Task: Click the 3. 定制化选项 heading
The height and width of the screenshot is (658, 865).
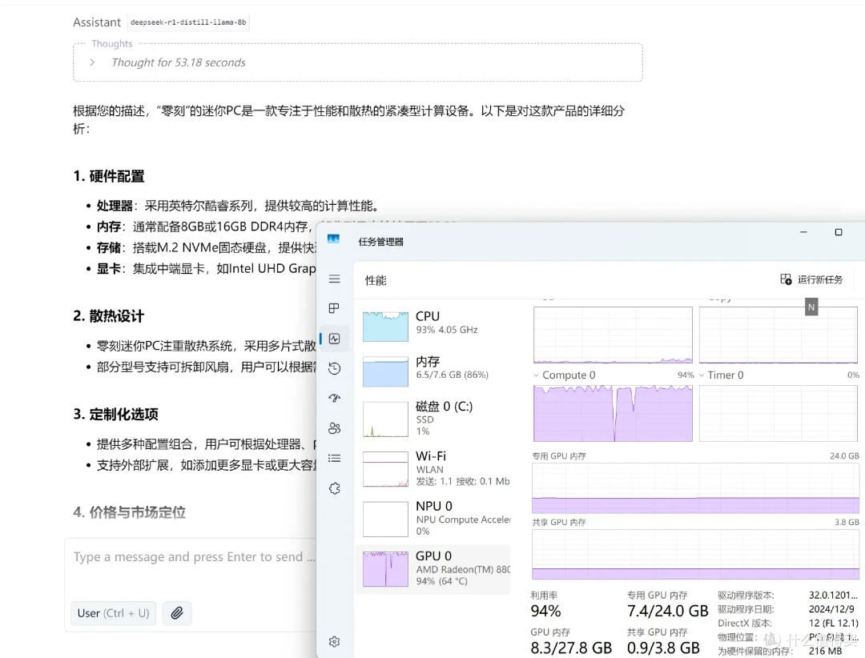Action: 116,414
